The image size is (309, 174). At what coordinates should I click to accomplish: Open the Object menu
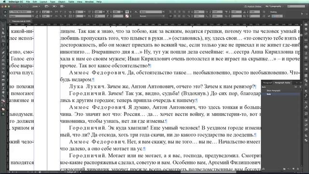pos(62,1)
